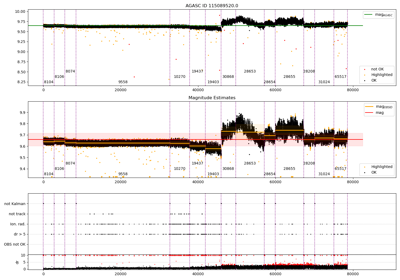This screenshot has width=400, height=280.
Task: Click obsid label 28208 in Magnitude Estimates plot
Action: click(309, 163)
